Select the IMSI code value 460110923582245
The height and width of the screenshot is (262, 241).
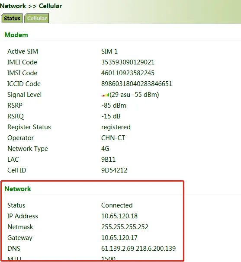128,73
